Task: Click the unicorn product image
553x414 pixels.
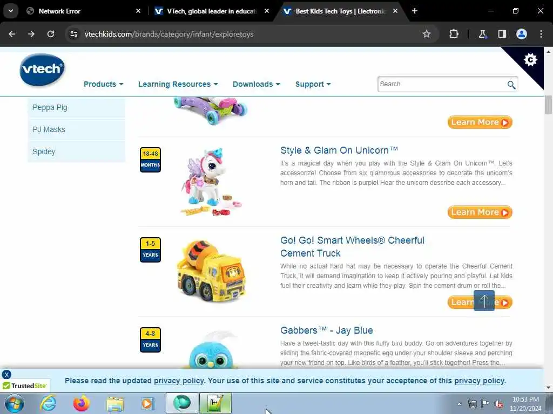Action: click(x=211, y=182)
